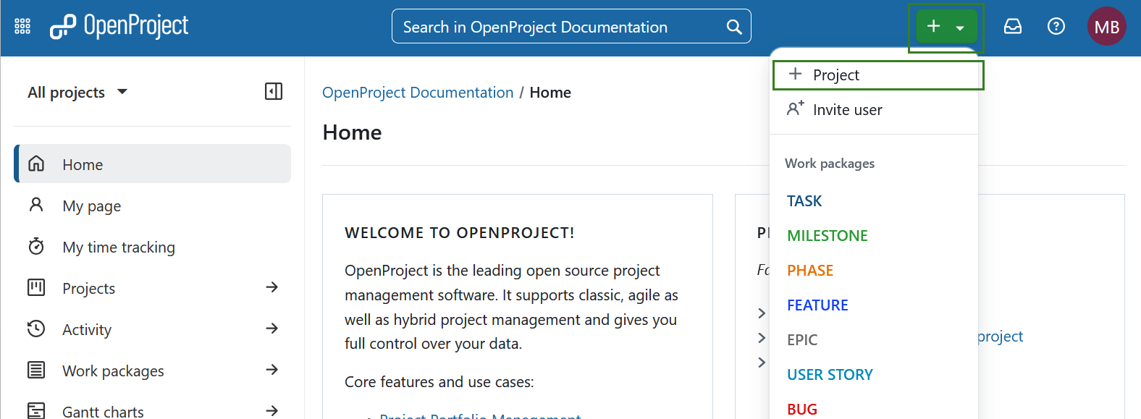Expand the Projects submenu arrow
This screenshot has width=1141, height=419.
pos(271,287)
